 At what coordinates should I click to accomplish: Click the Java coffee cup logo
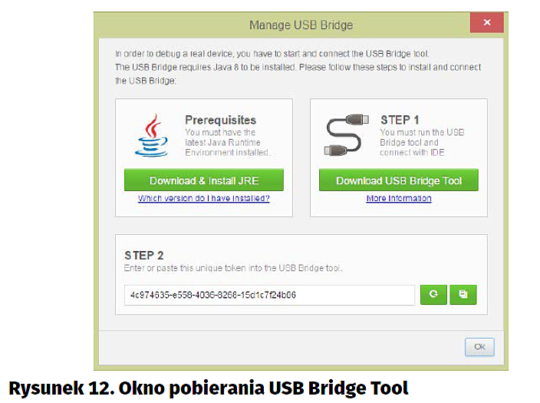point(152,136)
